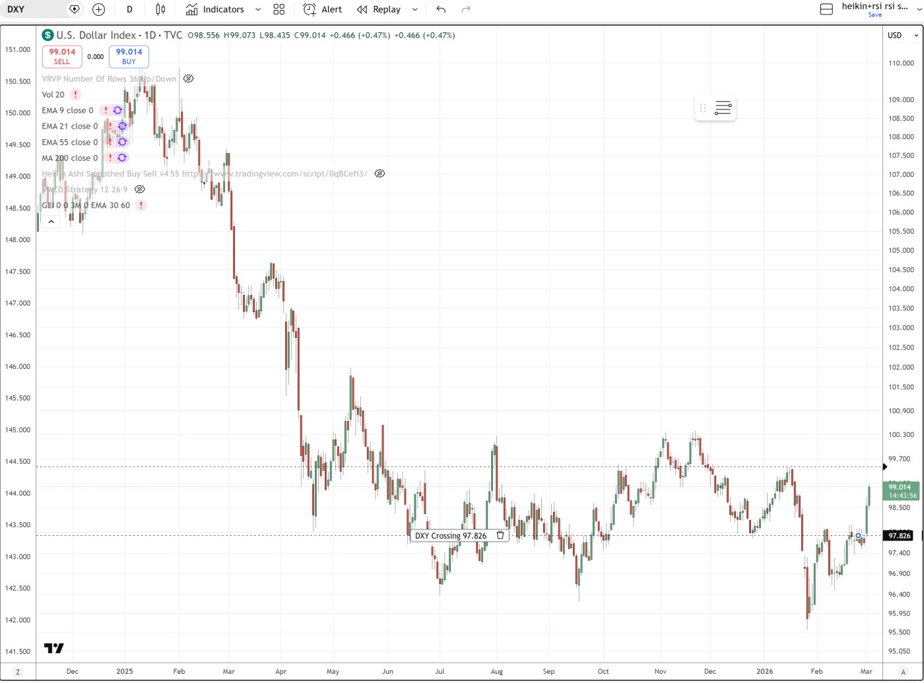Click the red SELL 99.014 button

pos(62,56)
